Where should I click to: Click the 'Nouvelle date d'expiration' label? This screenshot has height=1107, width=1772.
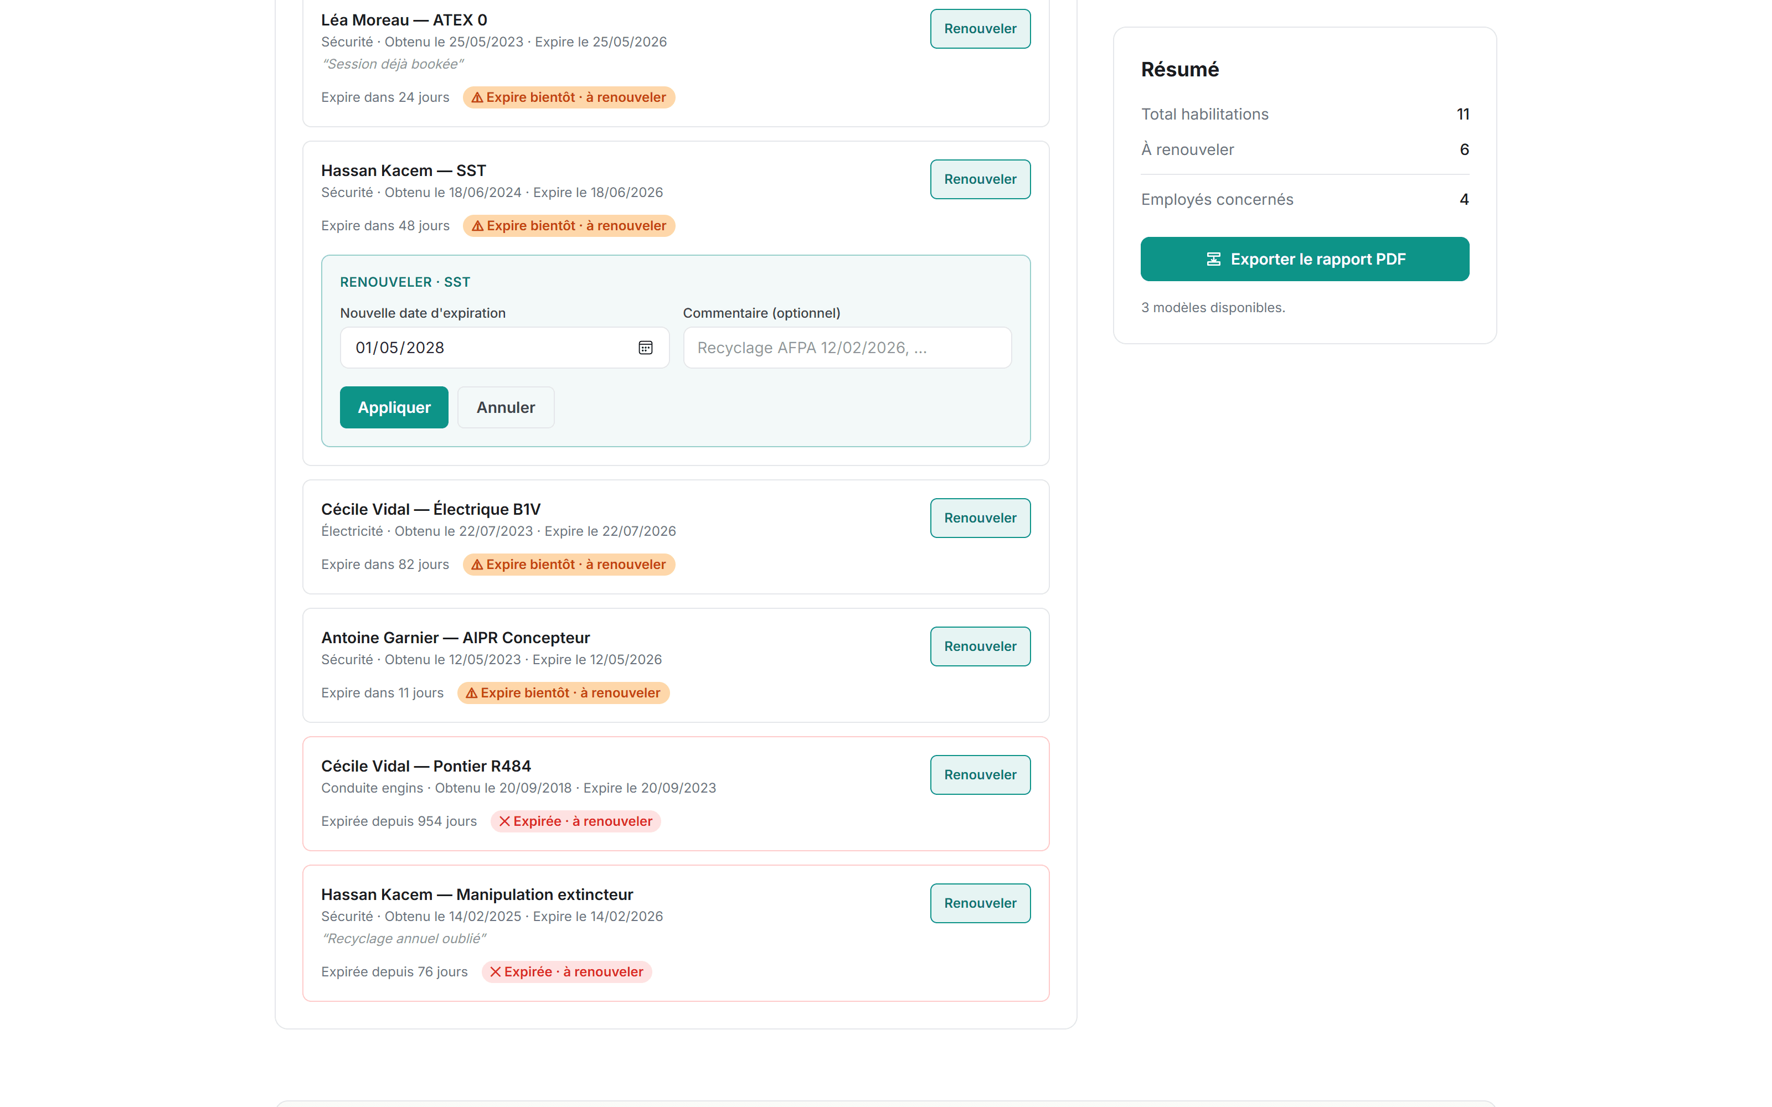click(423, 313)
